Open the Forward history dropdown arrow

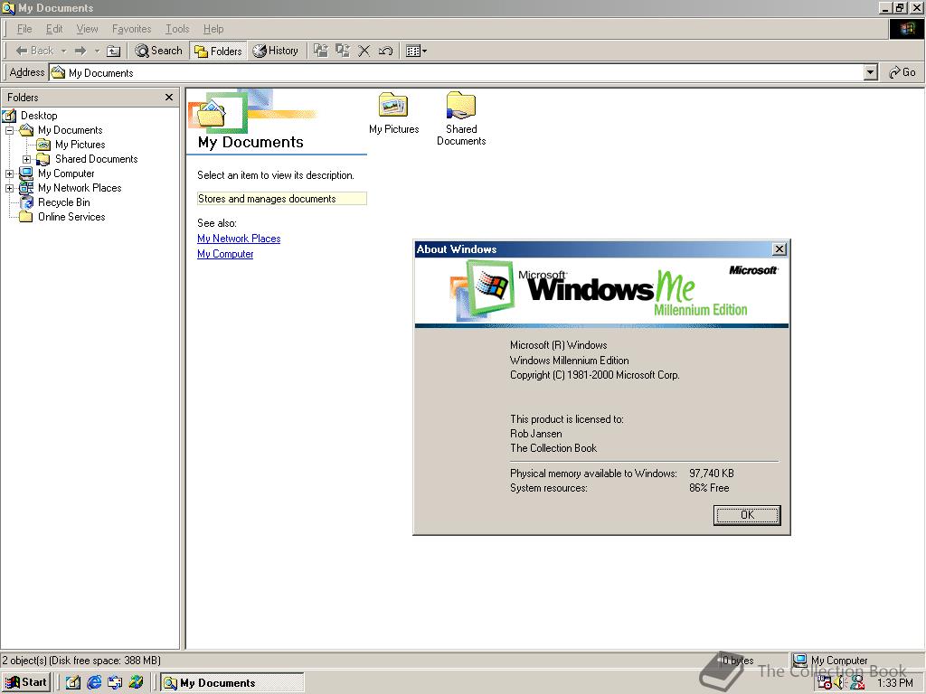(x=97, y=51)
